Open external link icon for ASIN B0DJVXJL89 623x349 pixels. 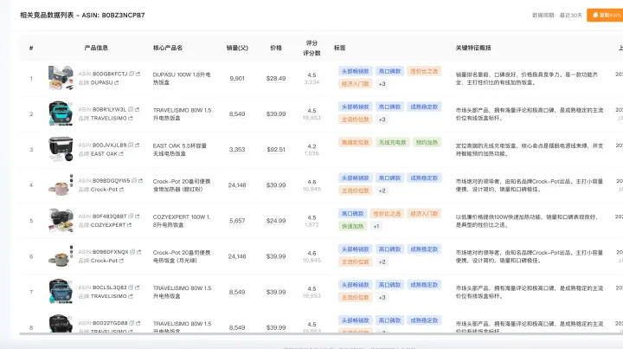coord(137,145)
